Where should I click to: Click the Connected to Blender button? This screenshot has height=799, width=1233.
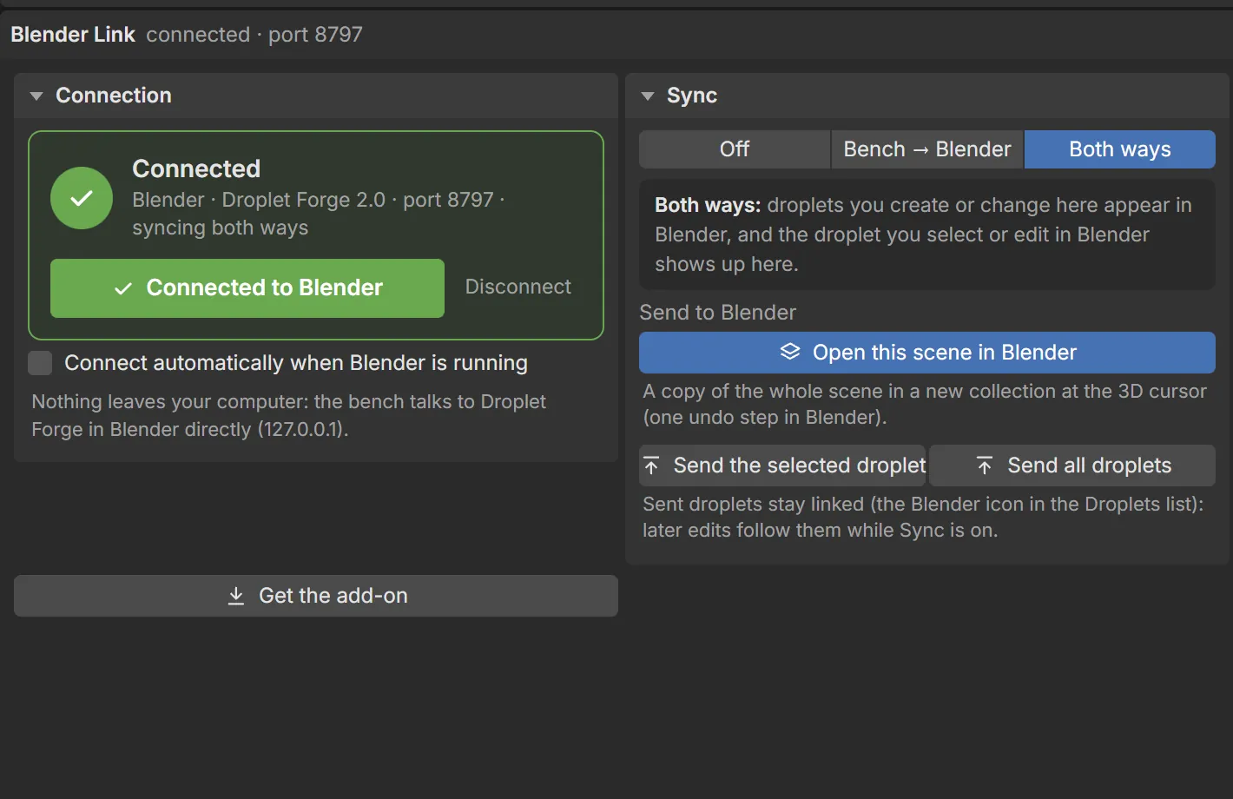coord(247,288)
